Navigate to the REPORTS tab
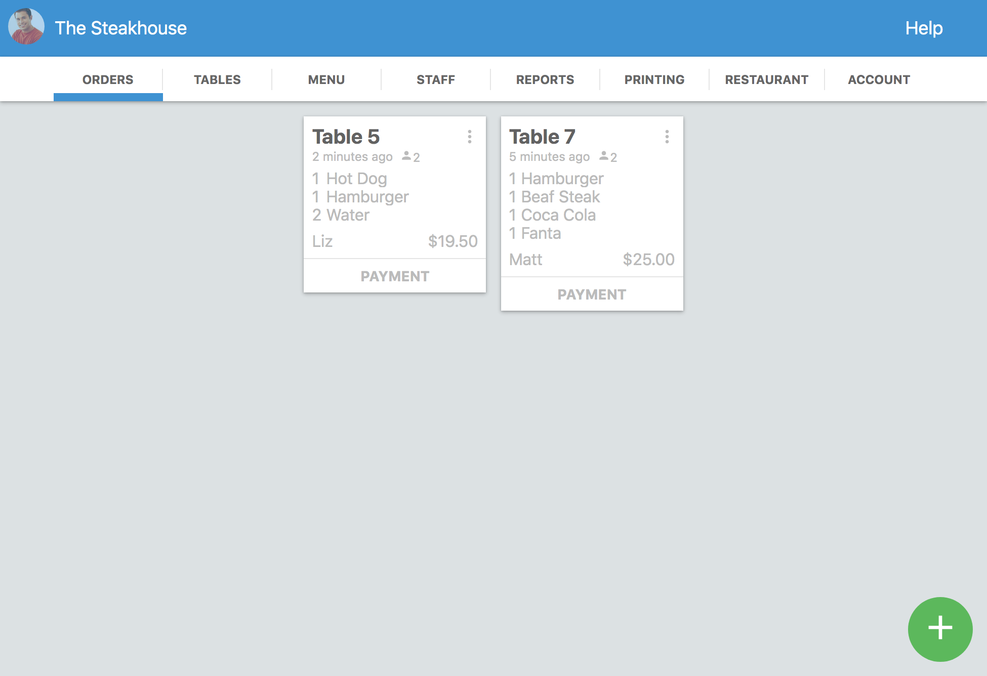 pos(545,79)
